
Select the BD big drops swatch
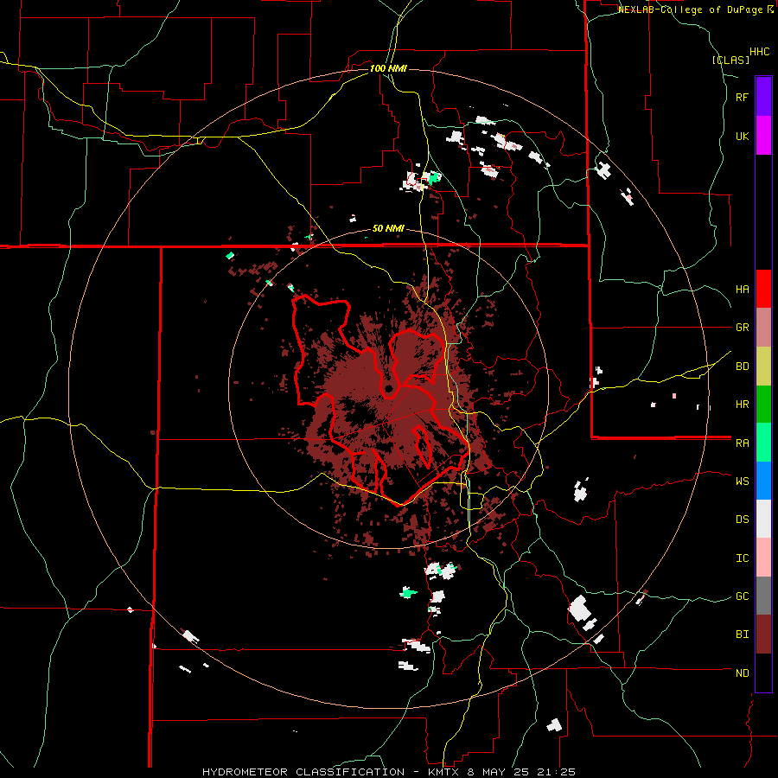coord(763,367)
